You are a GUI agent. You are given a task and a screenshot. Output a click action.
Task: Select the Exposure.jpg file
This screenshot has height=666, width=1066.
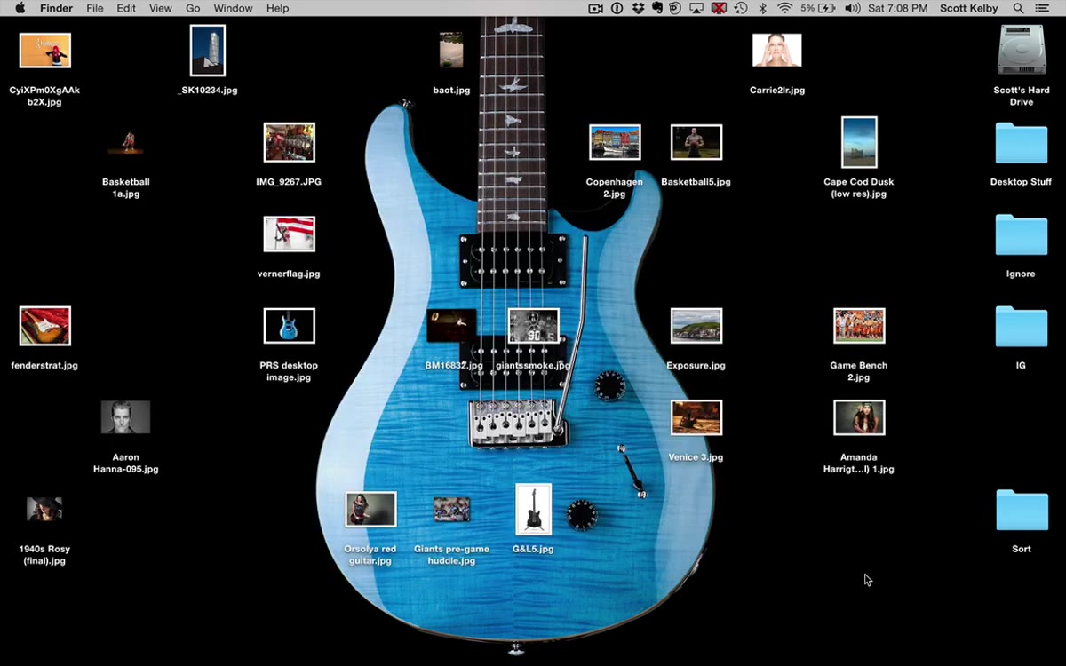pyautogui.click(x=696, y=326)
